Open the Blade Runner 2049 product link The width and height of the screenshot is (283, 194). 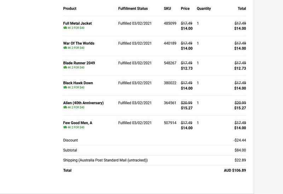79,63
